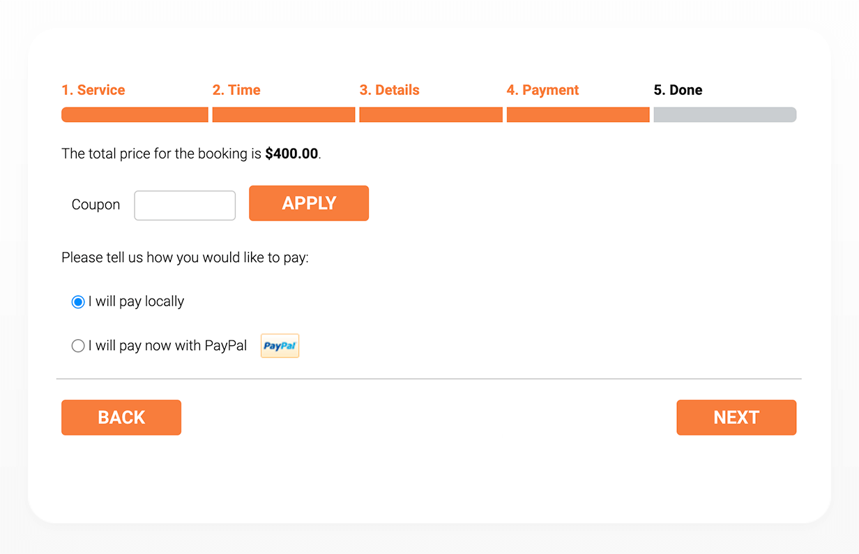
Task: Apply the coupon with APPLY button
Action: pyautogui.click(x=309, y=203)
